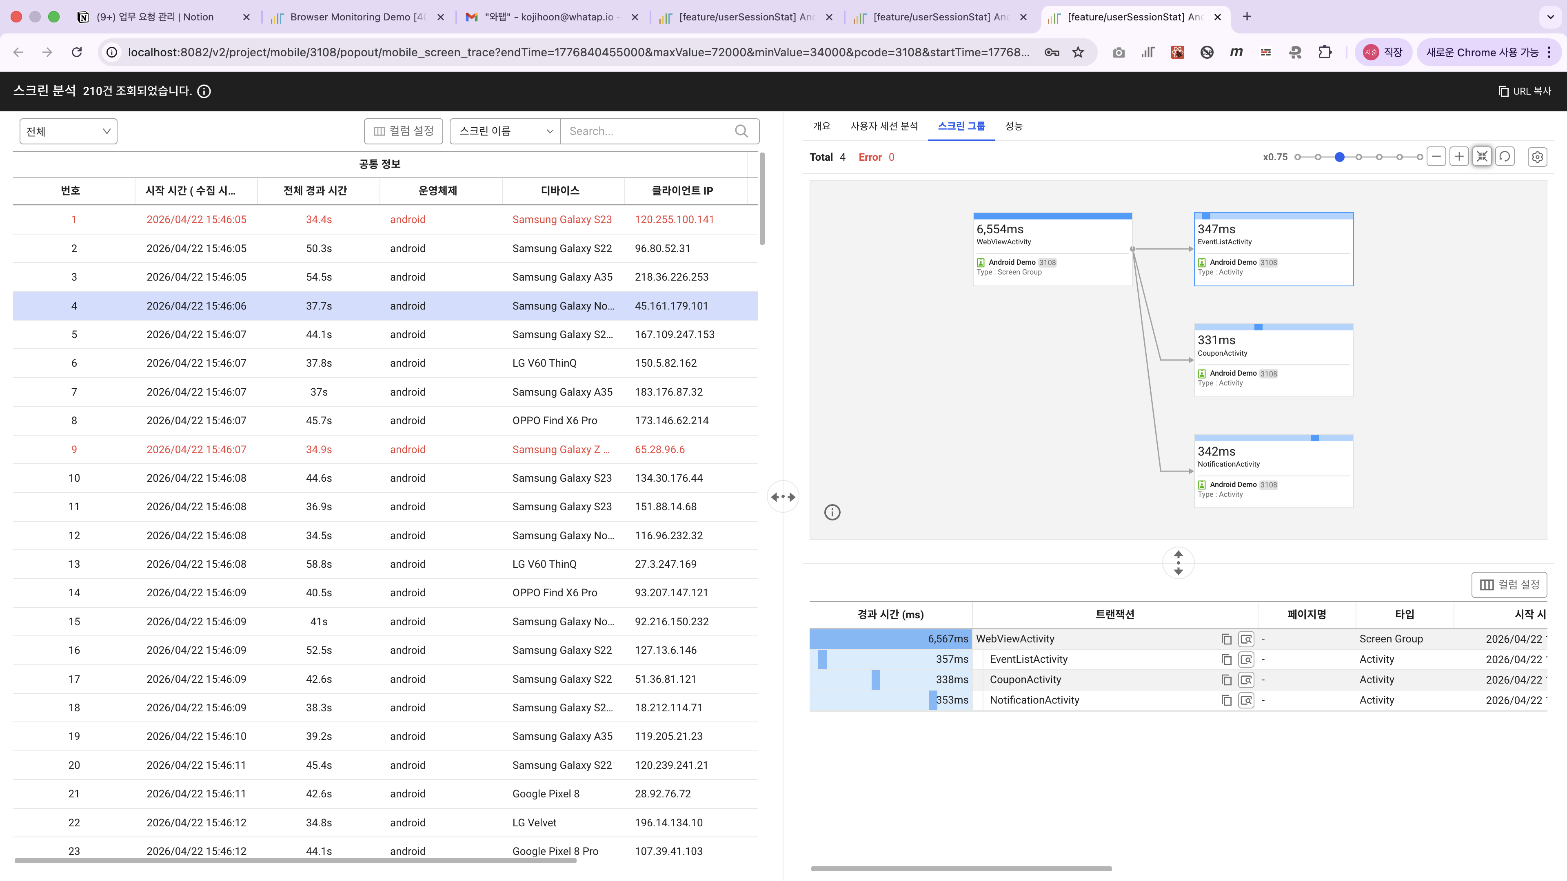Reset the graph with the circular arrow icon
This screenshot has height=881, width=1567.
coord(1504,157)
